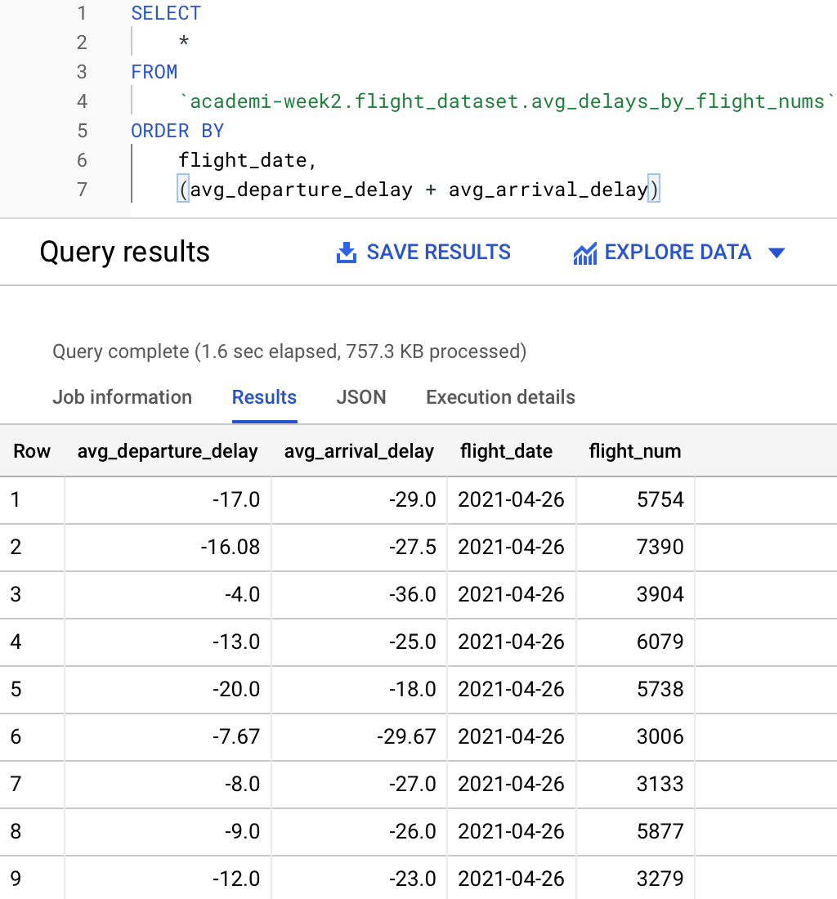This screenshot has height=899, width=837.
Task: Click the FROM keyword on line 3
Action: tap(154, 72)
